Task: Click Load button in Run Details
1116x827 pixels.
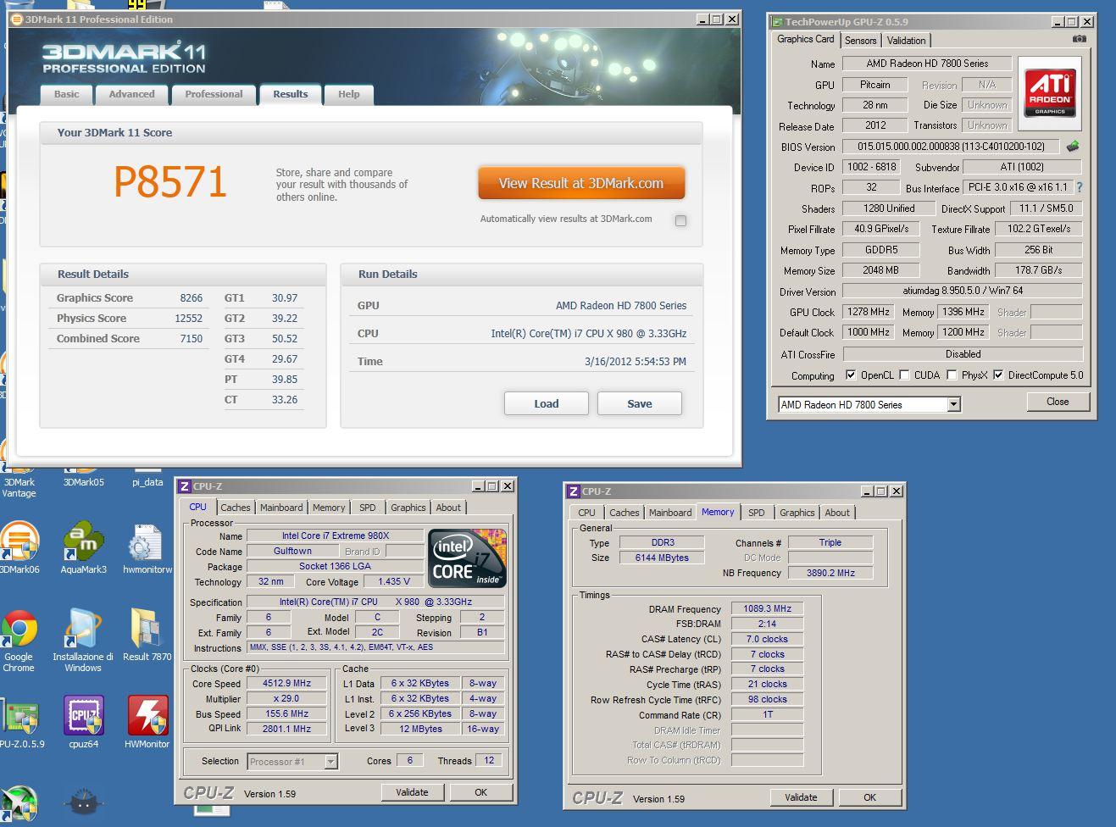Action: pyautogui.click(x=547, y=403)
